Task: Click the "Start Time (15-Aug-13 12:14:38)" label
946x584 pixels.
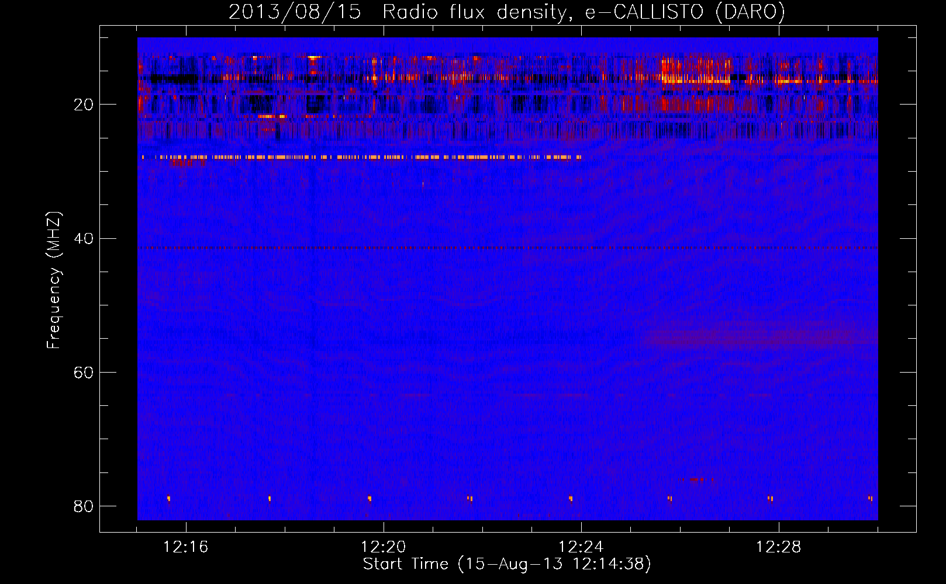Action: (507, 564)
